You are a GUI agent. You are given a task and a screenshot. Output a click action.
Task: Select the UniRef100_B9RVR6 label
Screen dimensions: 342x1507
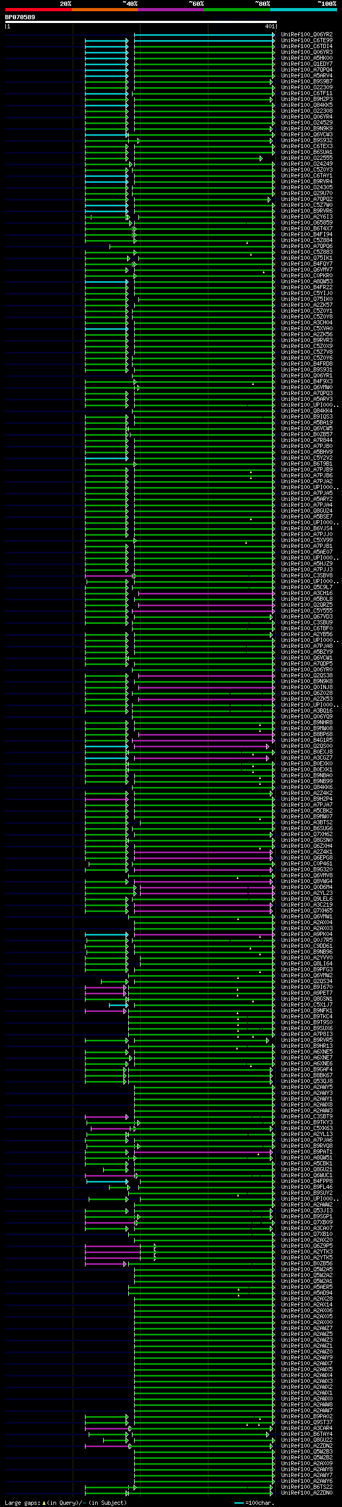coord(307,211)
